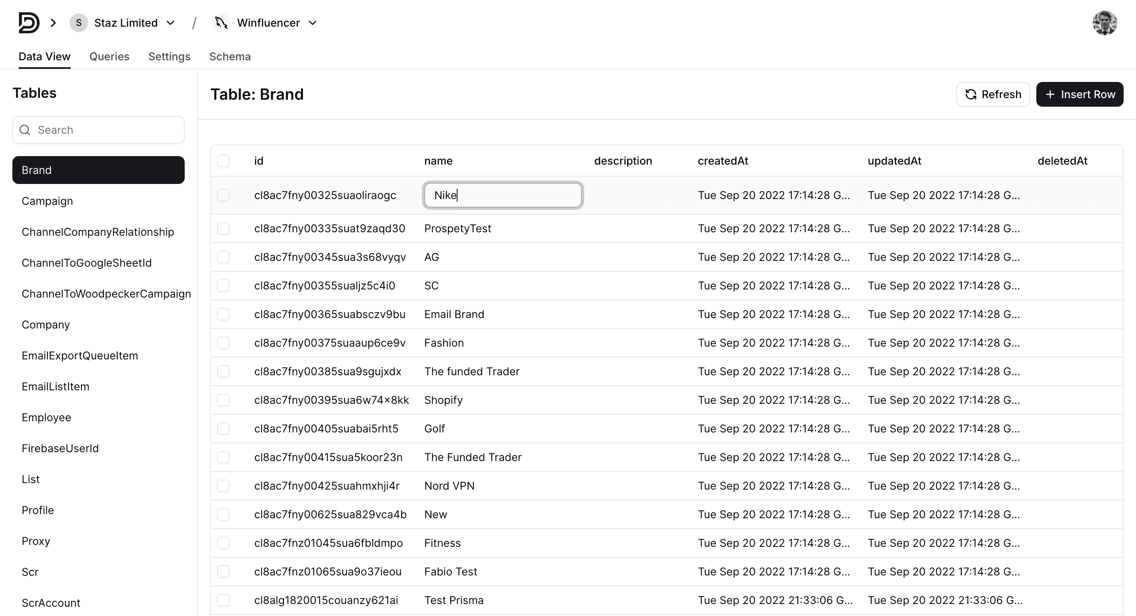1136x616 pixels.
Task: Click the Fabio Test name cell
Action: (451, 572)
